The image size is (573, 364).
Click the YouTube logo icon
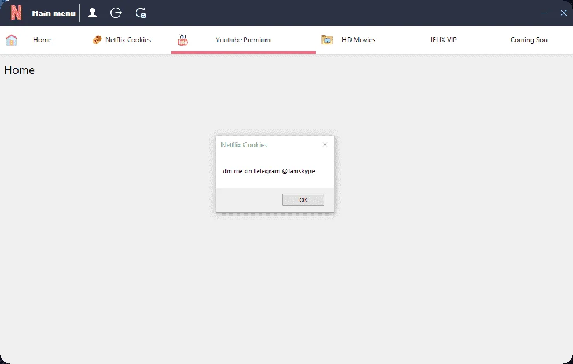click(x=183, y=40)
